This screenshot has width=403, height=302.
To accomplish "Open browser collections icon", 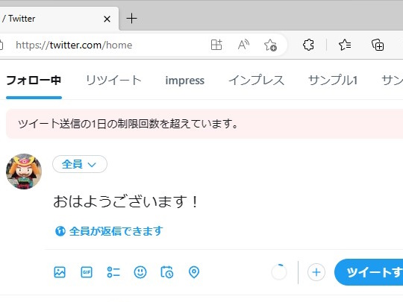I will pos(378,45).
